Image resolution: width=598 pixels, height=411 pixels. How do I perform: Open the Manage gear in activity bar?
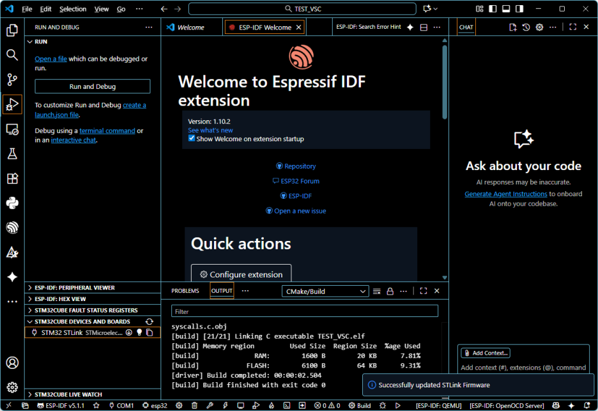(x=12, y=387)
